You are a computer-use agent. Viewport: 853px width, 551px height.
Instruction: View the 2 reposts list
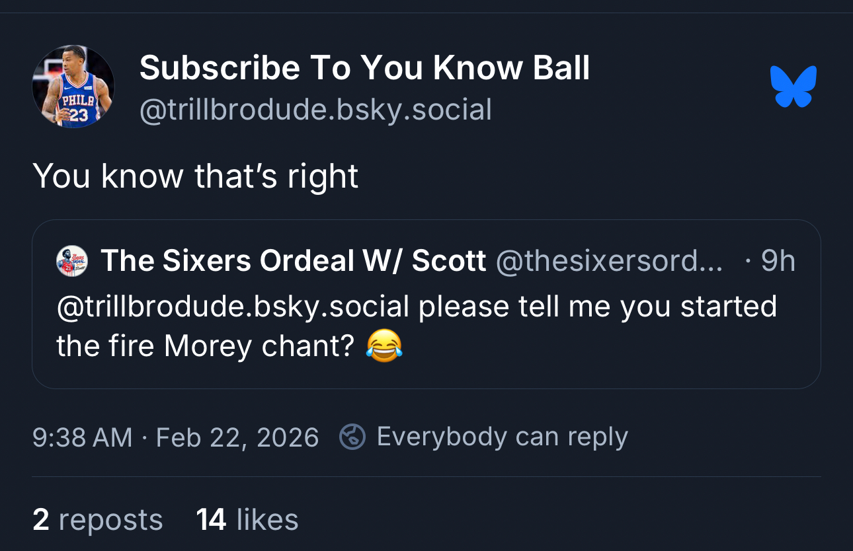(97, 520)
